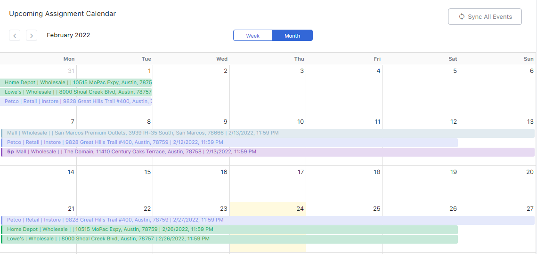
Task: Open Petco event ending 2/27/2022
Action: 268,220
